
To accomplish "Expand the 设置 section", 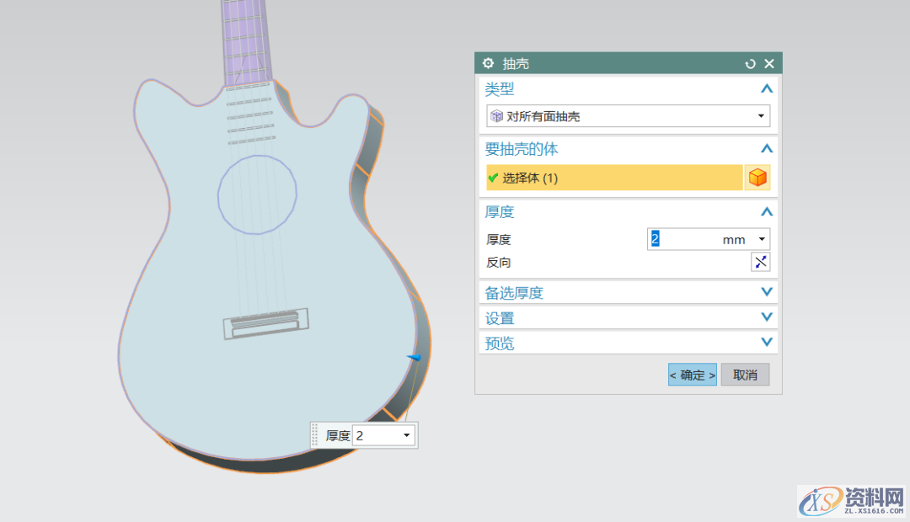I will pyautogui.click(x=765, y=317).
